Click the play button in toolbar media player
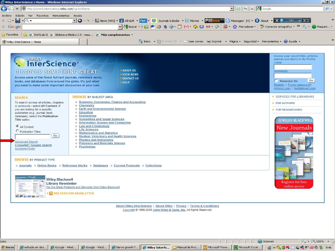This screenshot has width=335, height=251. pos(282,21)
